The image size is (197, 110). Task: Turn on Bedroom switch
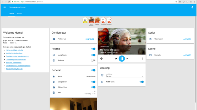pos(93,61)
